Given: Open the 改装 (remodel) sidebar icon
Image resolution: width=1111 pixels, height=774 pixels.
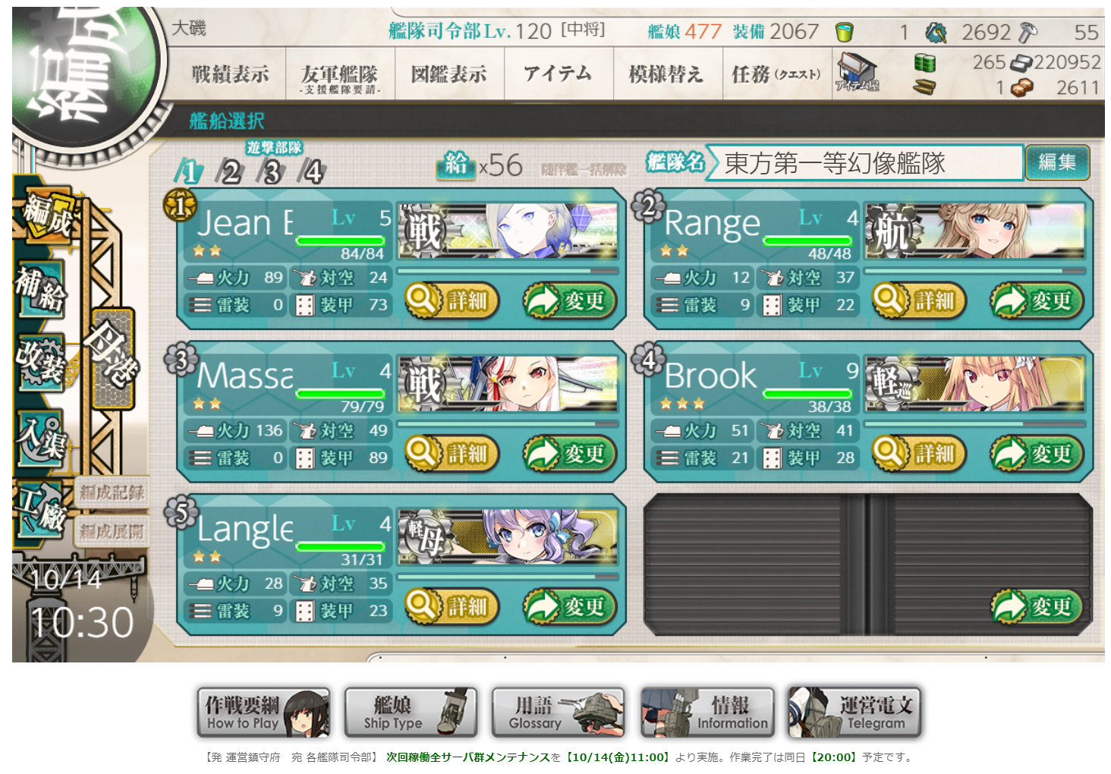Looking at the screenshot, I should (x=41, y=363).
